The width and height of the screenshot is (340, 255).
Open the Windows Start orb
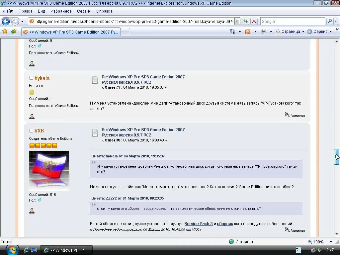[12, 250]
